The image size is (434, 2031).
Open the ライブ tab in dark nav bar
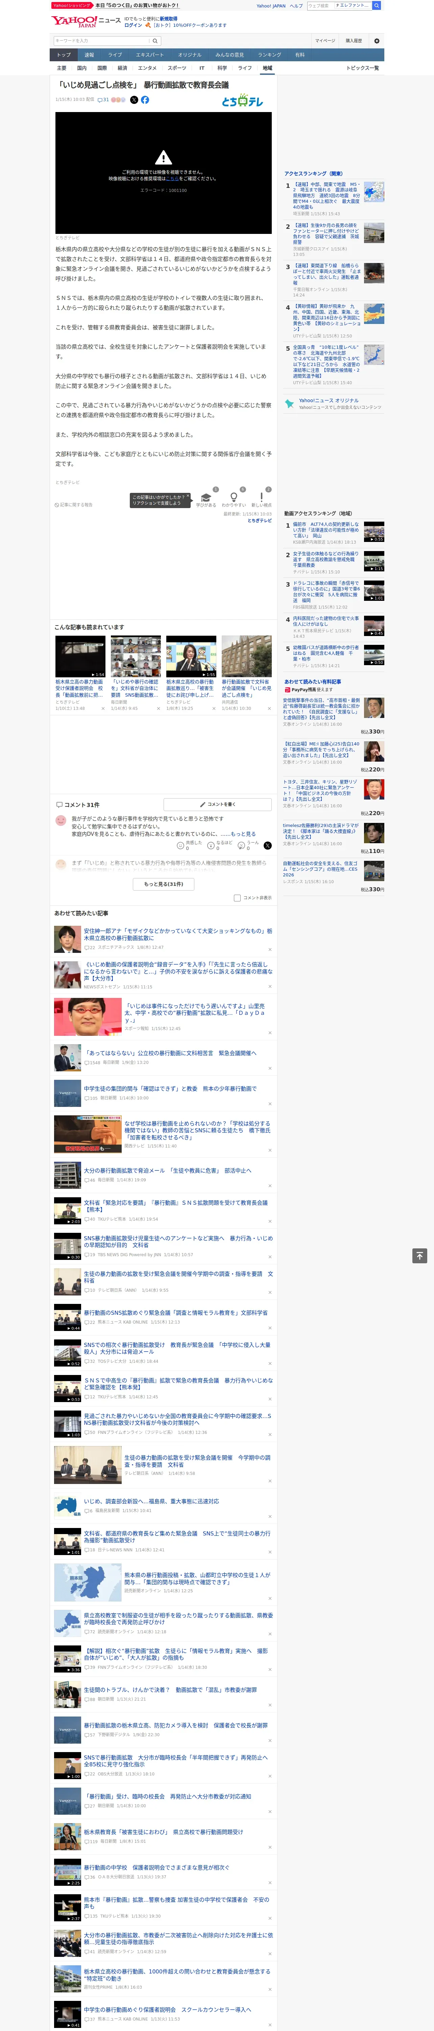tap(115, 55)
